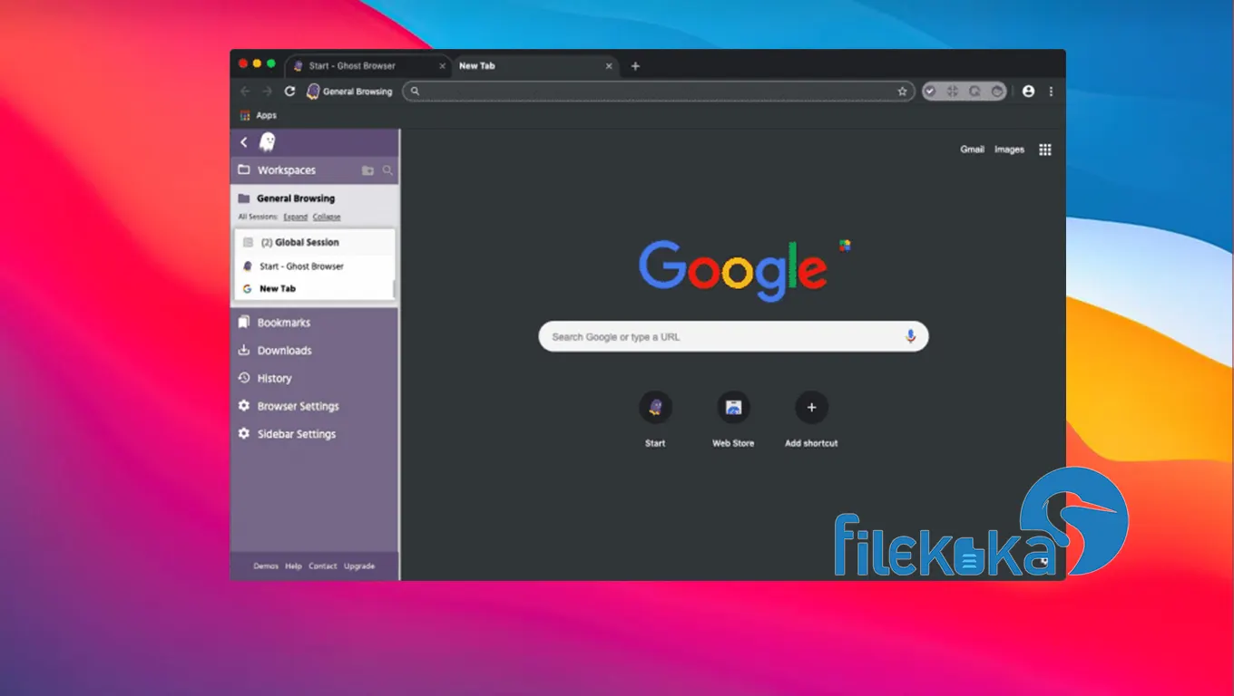Click the third grey extension icon in toolbar
The height and width of the screenshot is (696, 1234).
pyautogui.click(x=974, y=92)
